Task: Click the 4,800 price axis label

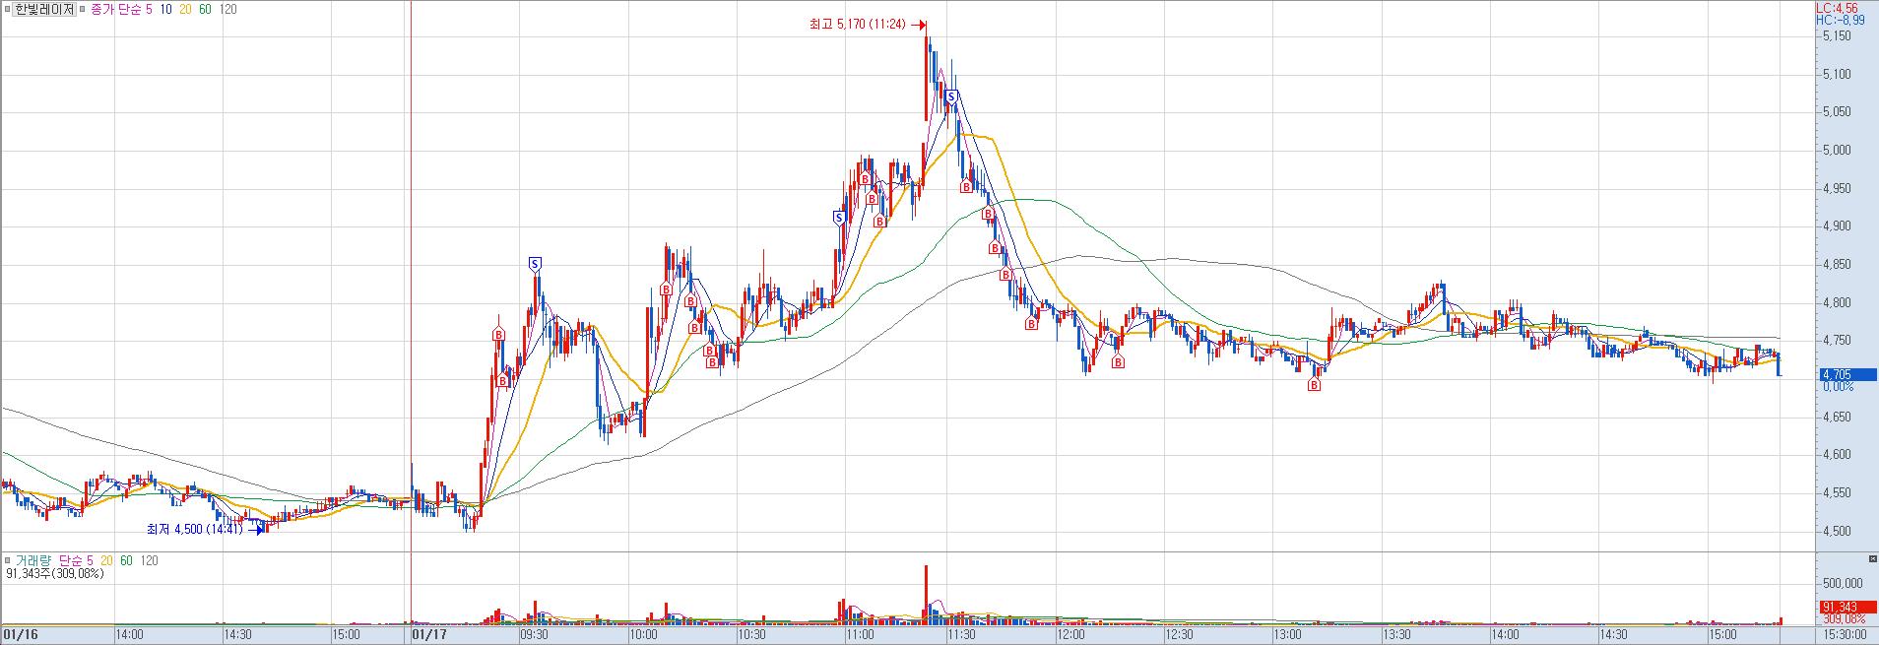Action: [x=1838, y=303]
